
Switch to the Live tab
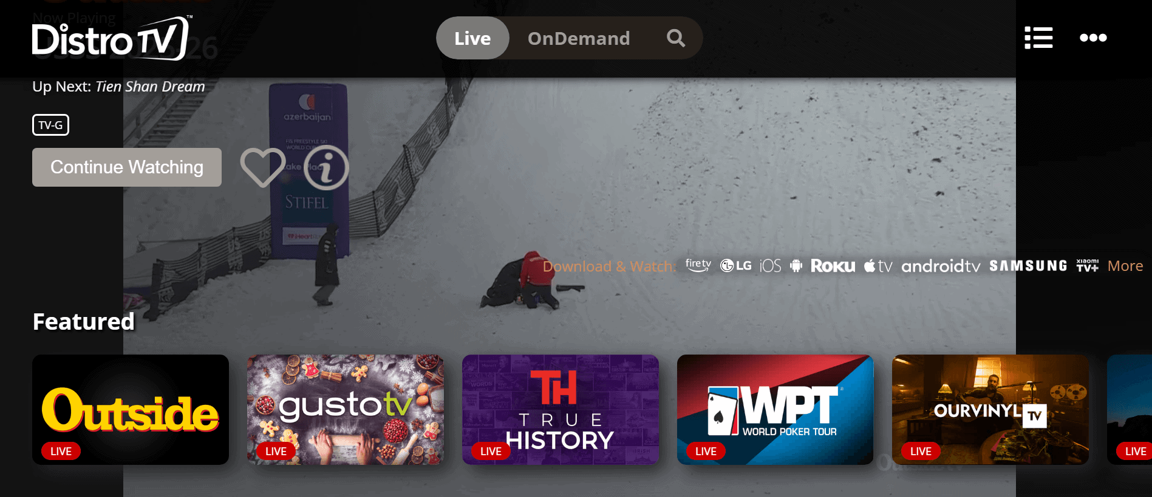coord(472,38)
